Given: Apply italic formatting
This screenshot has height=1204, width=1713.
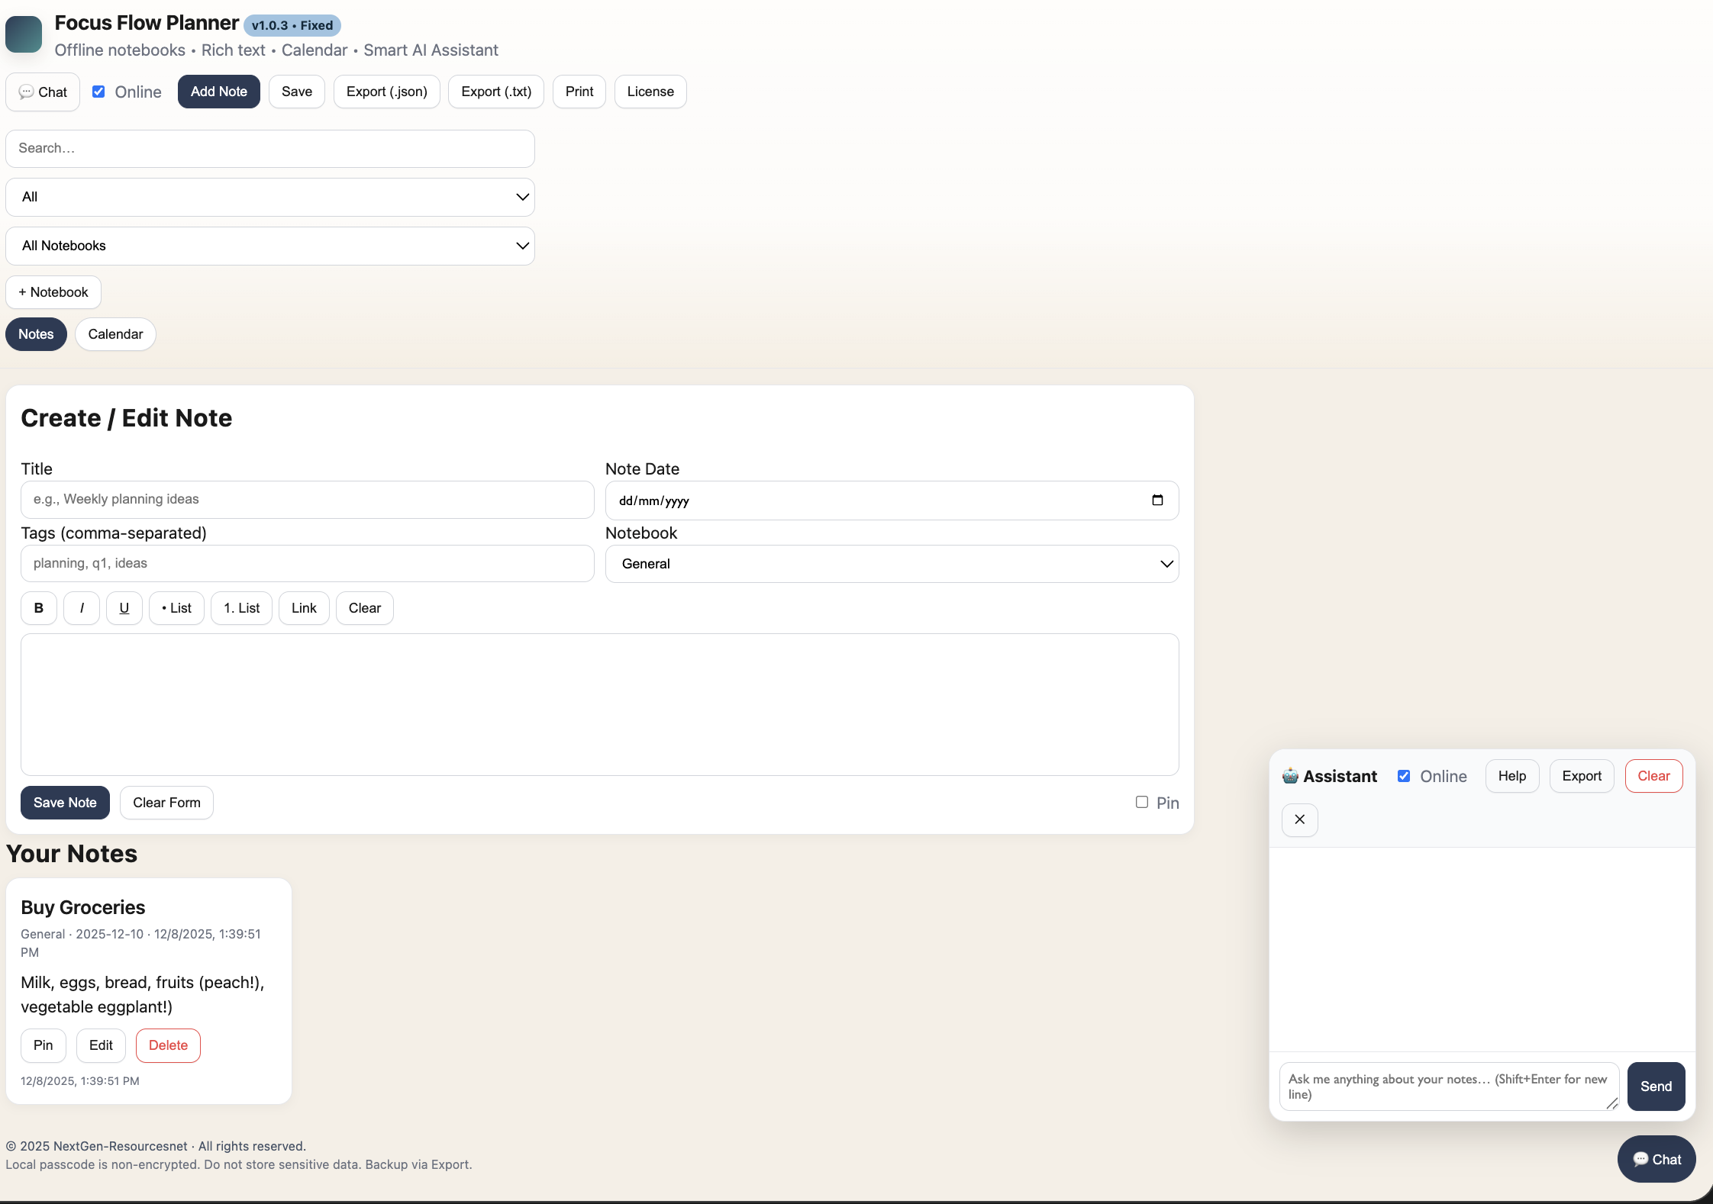Looking at the screenshot, I should 81,607.
